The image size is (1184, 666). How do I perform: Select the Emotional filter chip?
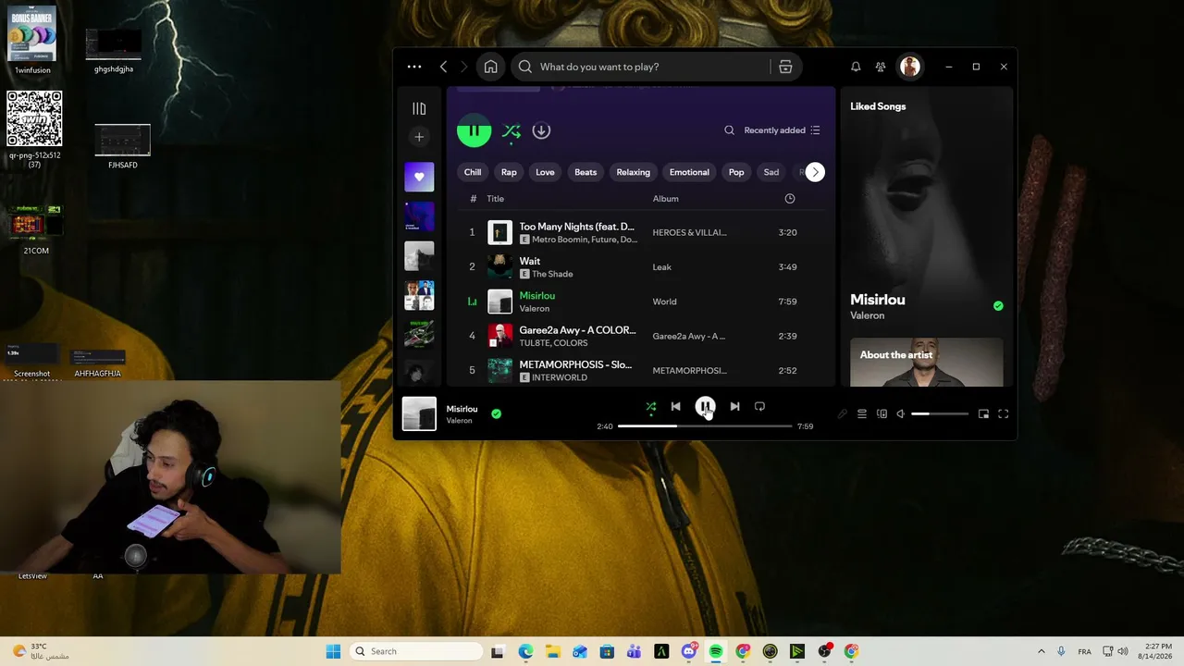[x=689, y=172]
